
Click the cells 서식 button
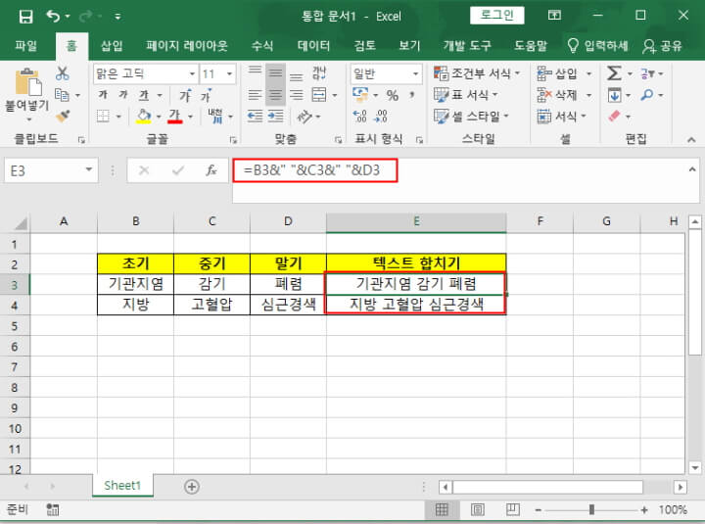tap(562, 117)
